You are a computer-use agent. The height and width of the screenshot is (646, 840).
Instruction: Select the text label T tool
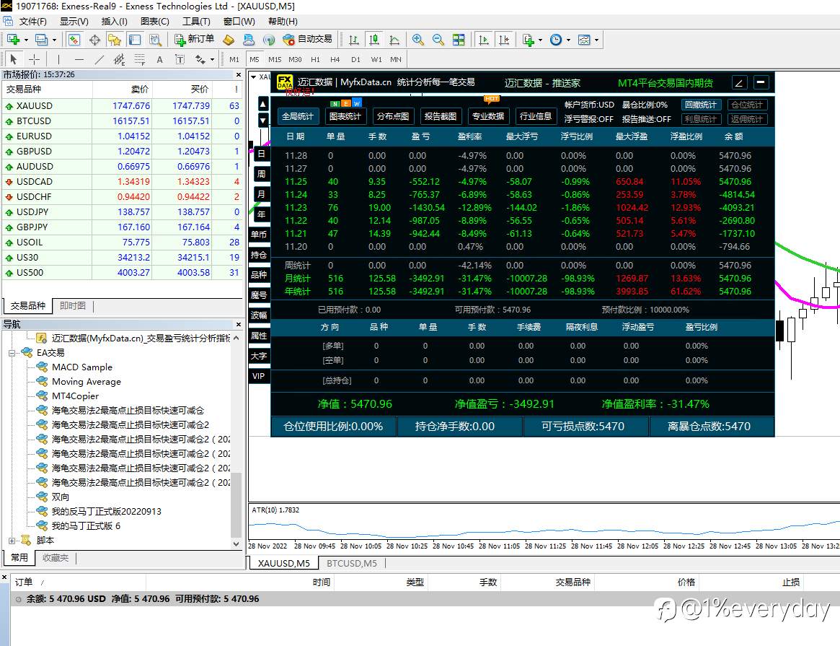[180, 59]
